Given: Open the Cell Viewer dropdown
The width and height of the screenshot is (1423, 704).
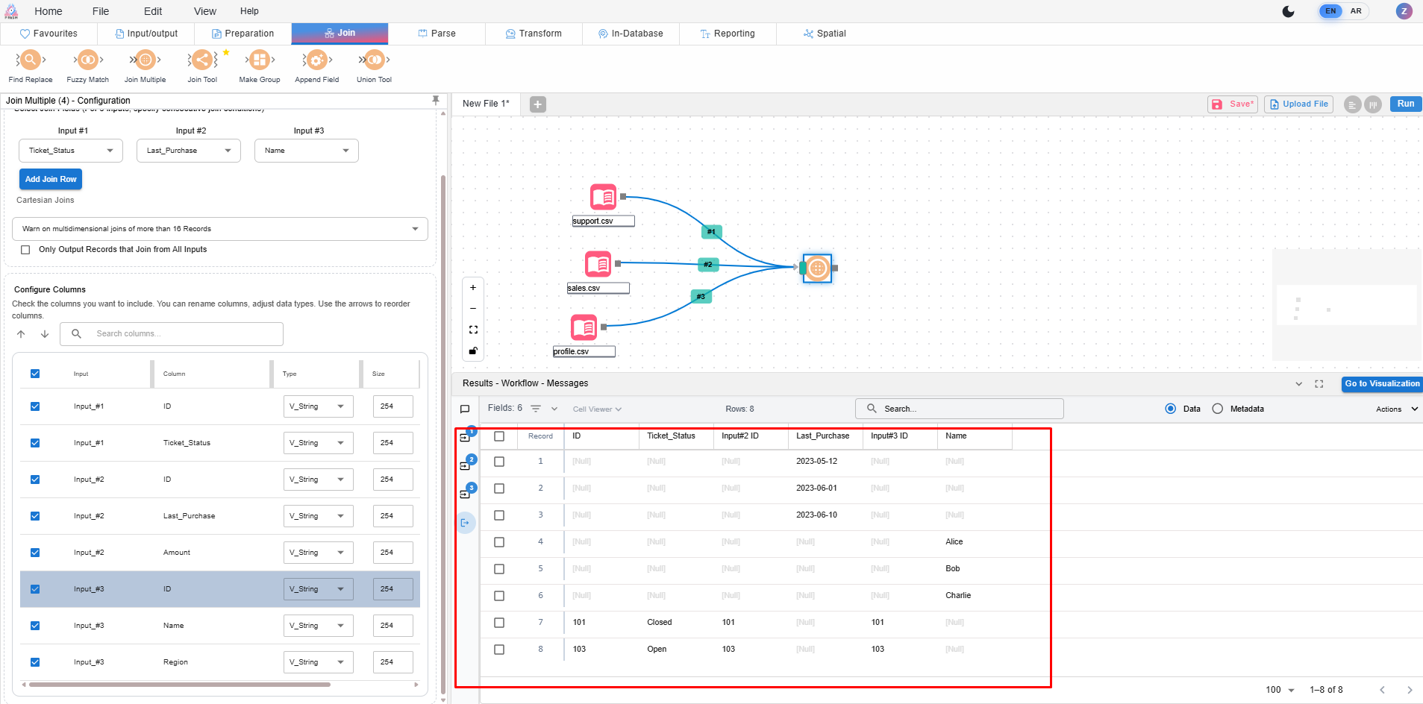Looking at the screenshot, I should tap(596, 409).
